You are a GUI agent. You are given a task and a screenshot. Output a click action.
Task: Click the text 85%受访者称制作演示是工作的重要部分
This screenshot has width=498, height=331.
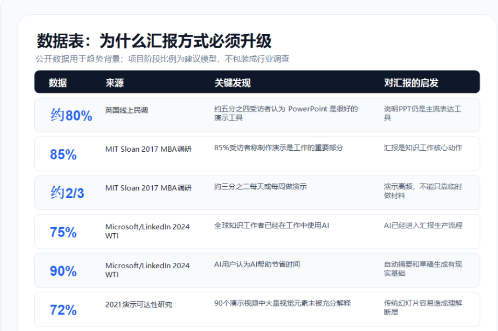[x=279, y=148]
